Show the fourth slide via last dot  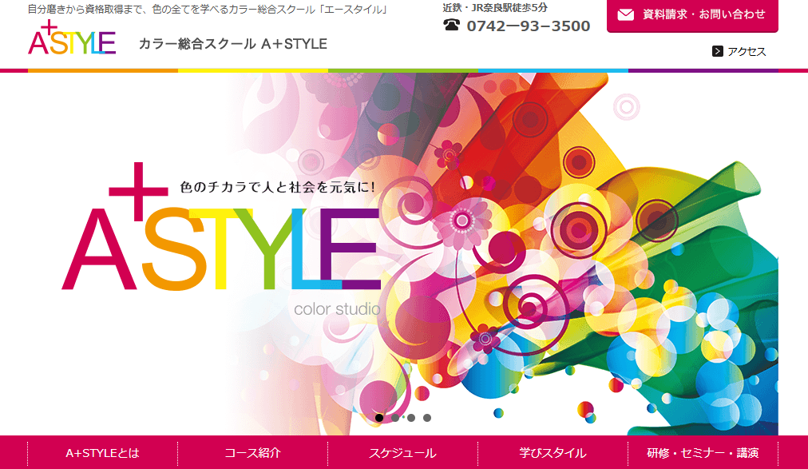click(x=427, y=418)
